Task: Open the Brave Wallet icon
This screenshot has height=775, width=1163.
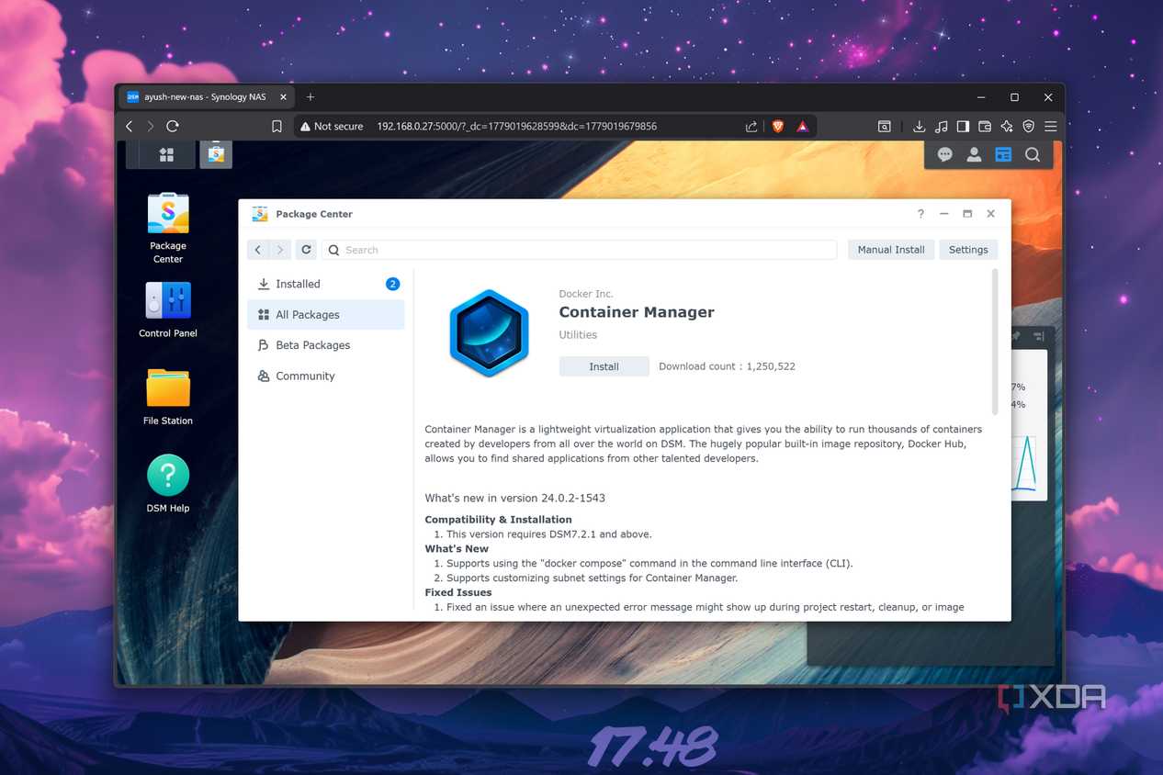Action: pyautogui.click(x=985, y=127)
